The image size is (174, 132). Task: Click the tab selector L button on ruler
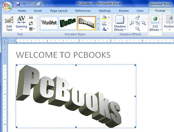click(5, 41)
